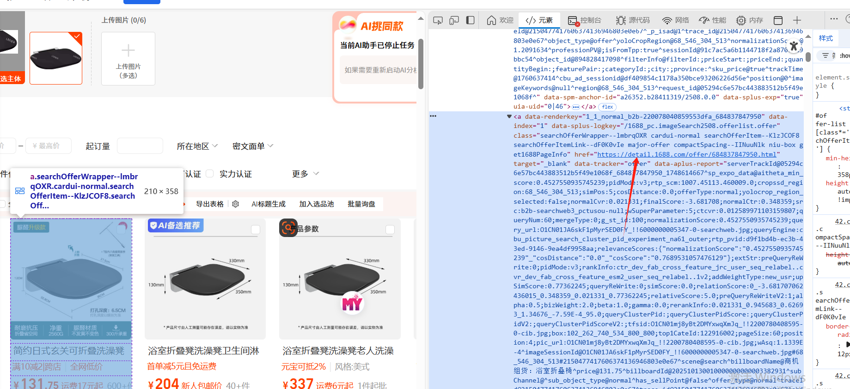Tick the checkbox on the AI备选推荐 product card
Viewport: 850px width, 389px height.
point(256,230)
